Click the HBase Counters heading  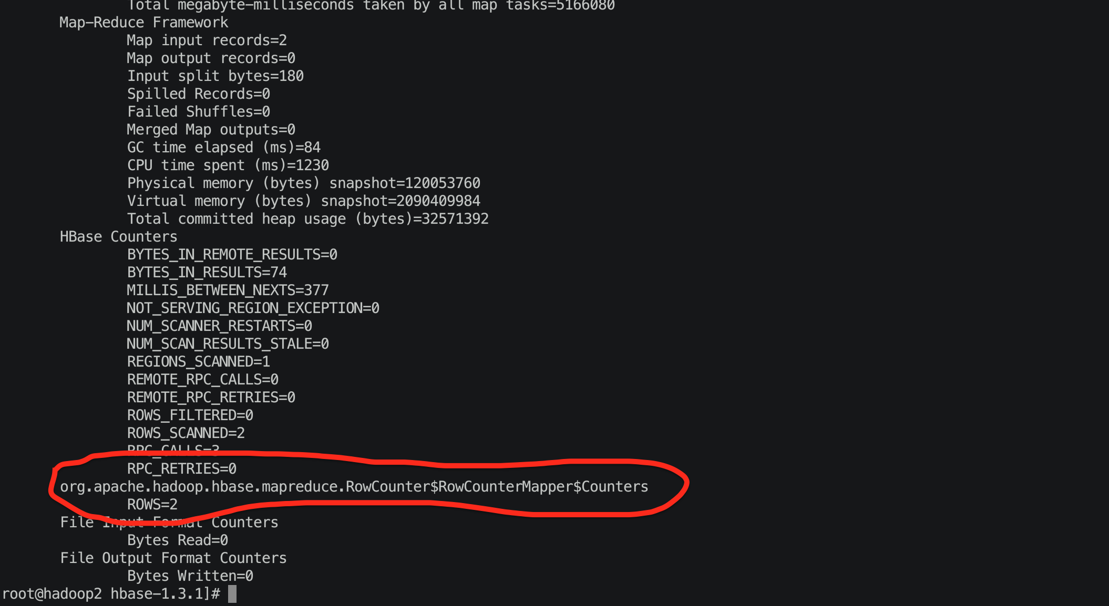118,237
